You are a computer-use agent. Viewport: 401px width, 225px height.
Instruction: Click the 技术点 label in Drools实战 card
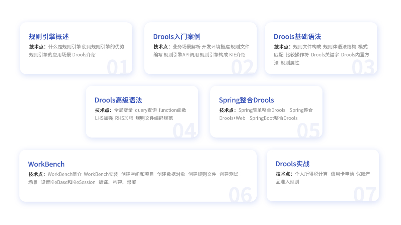(x=284, y=174)
